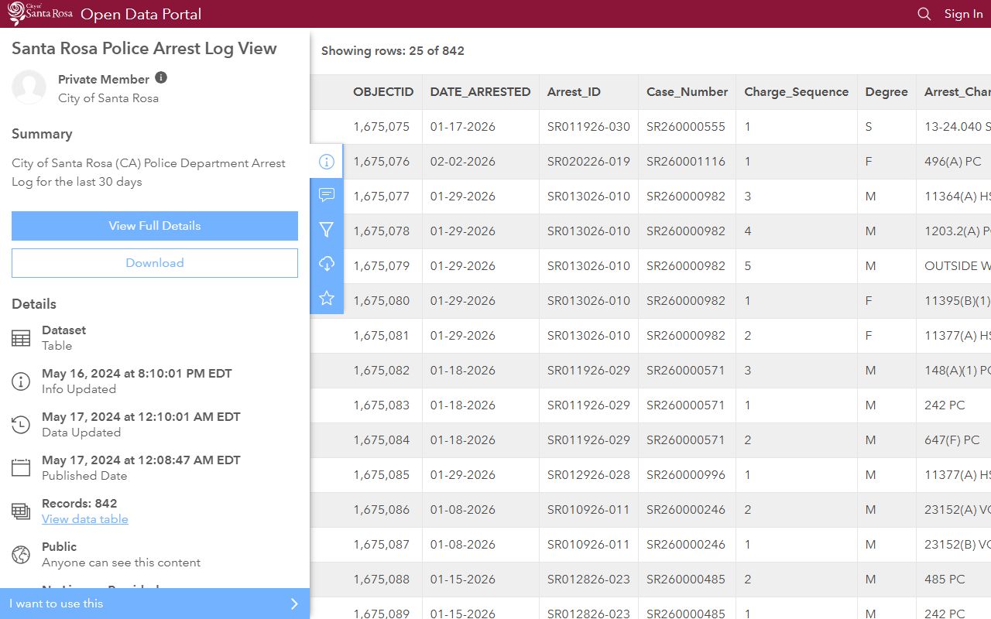Open the comments panel icon
Viewport: 991px width, 619px height.
tap(327, 195)
